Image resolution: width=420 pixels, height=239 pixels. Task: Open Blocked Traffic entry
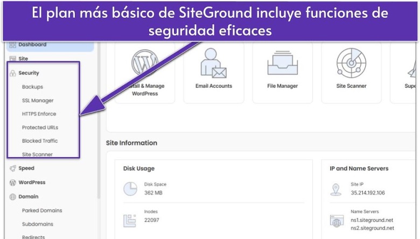(40, 141)
